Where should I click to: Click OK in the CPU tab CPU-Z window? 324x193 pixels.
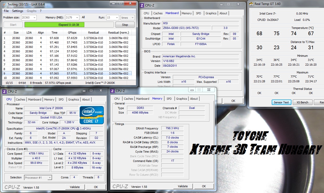pos(96,187)
